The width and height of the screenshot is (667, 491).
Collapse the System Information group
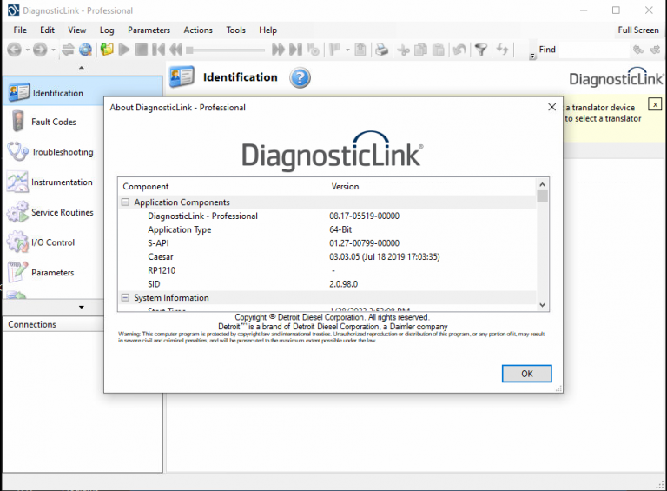[x=125, y=297]
